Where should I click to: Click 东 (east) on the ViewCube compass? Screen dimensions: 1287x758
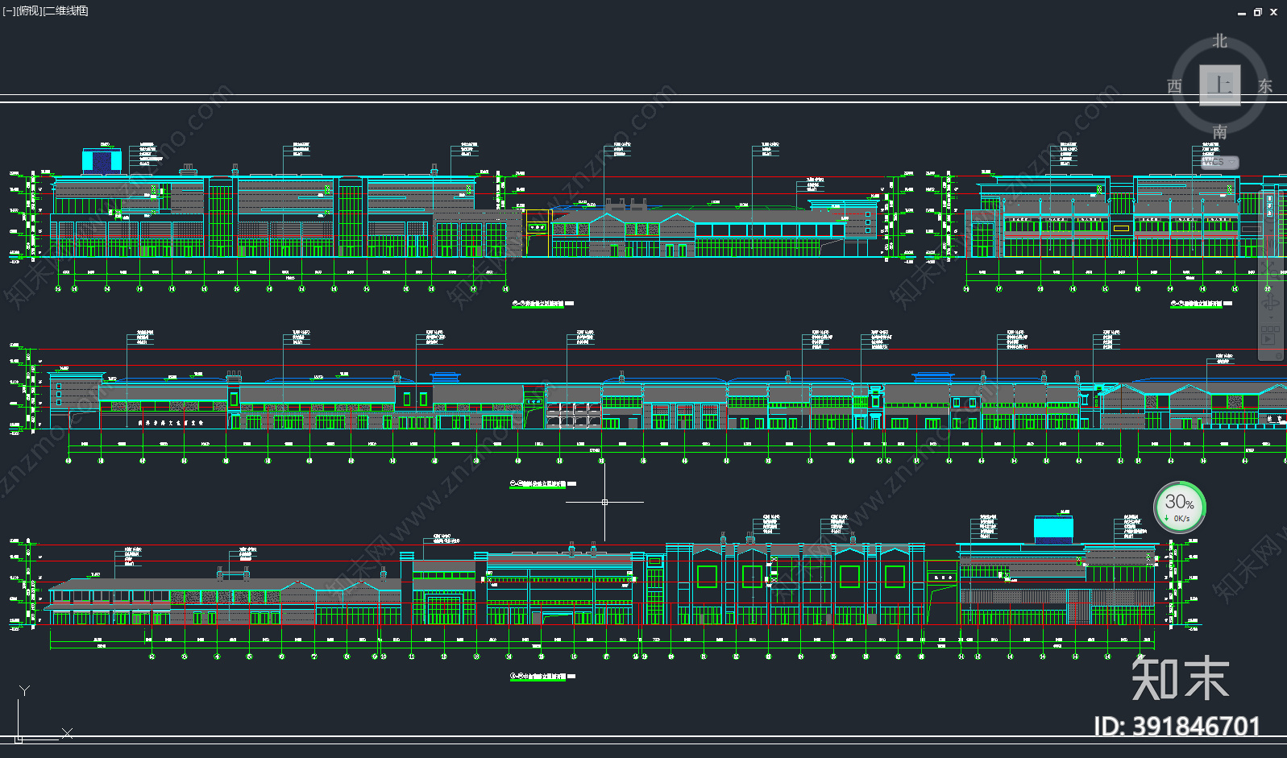(x=1265, y=86)
